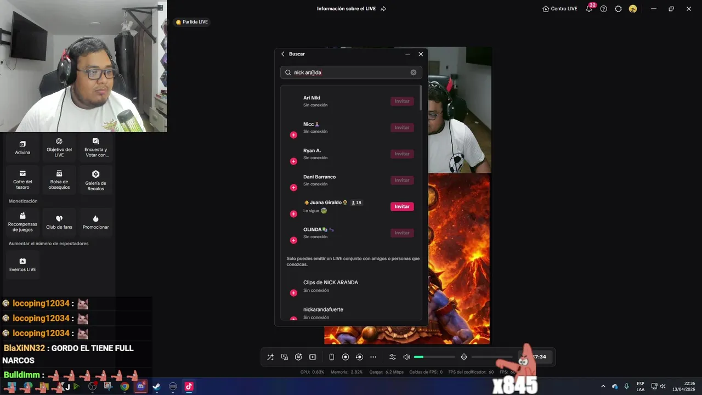The height and width of the screenshot is (395, 702).
Task: Open Discord from taskbar
Action: (141, 387)
